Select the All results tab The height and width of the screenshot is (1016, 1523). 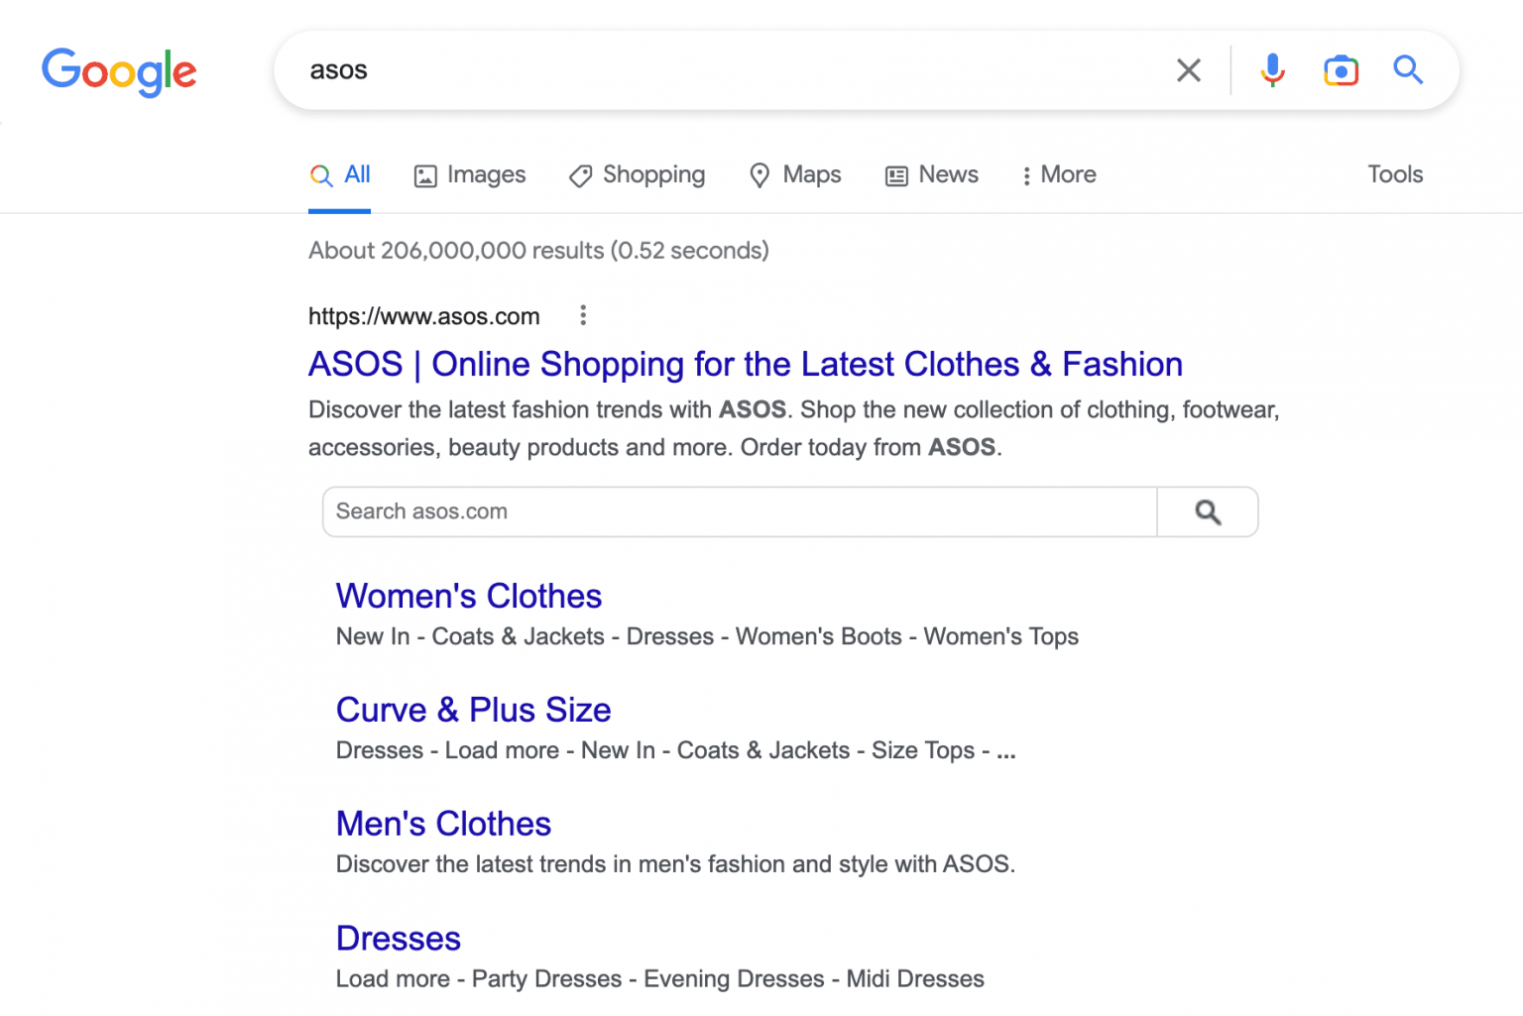[339, 174]
